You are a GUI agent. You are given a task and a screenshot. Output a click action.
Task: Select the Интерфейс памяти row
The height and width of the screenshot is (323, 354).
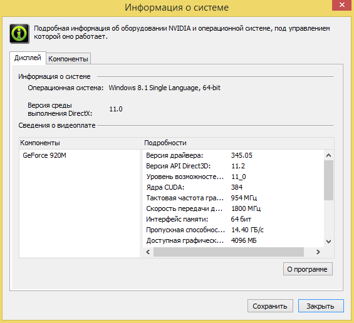point(234,219)
